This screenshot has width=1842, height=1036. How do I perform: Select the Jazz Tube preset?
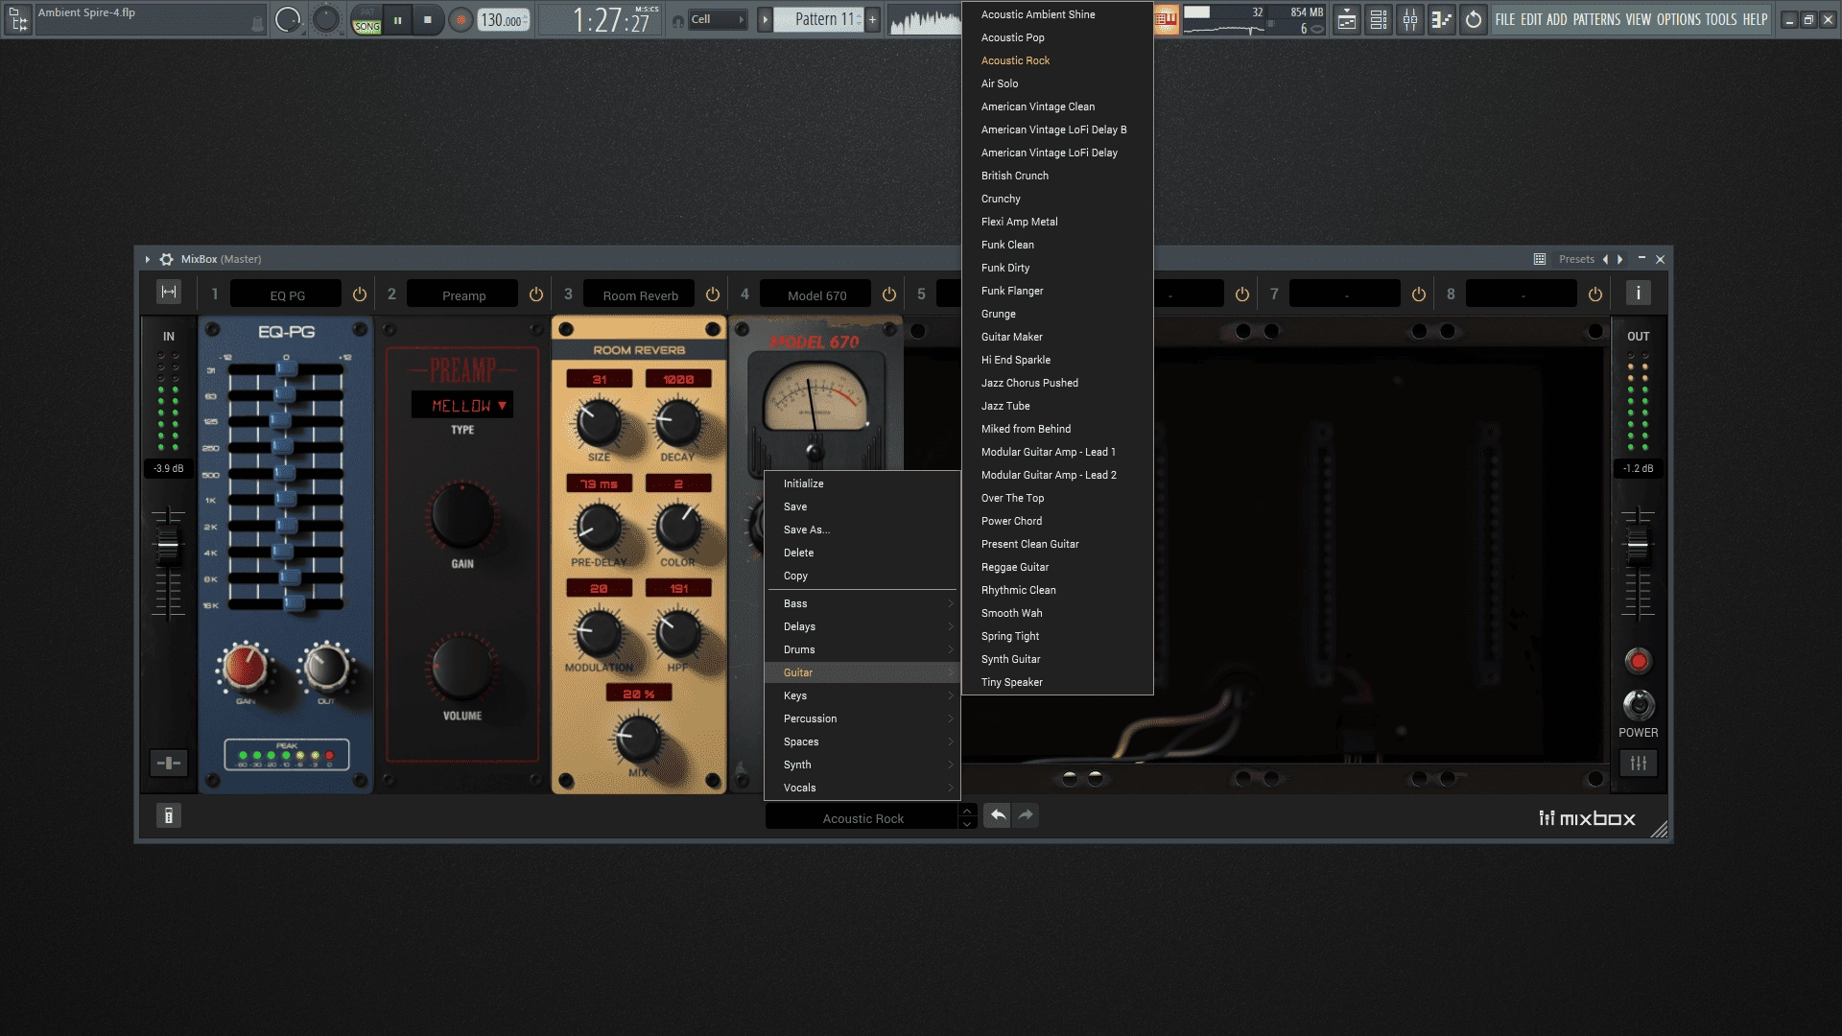pyautogui.click(x=1057, y=406)
